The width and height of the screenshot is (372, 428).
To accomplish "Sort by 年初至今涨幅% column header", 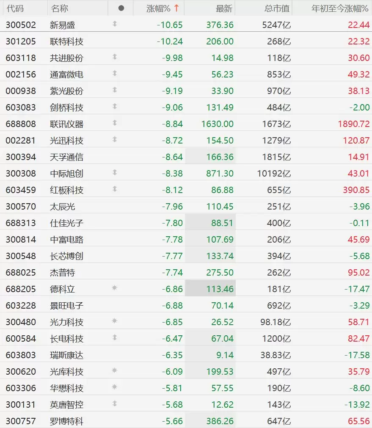I will click(340, 8).
